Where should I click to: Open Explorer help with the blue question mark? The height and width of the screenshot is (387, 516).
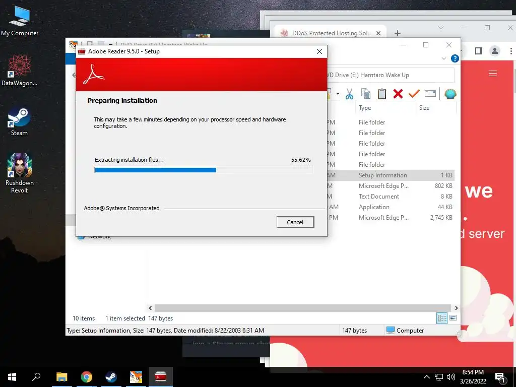[455, 58]
